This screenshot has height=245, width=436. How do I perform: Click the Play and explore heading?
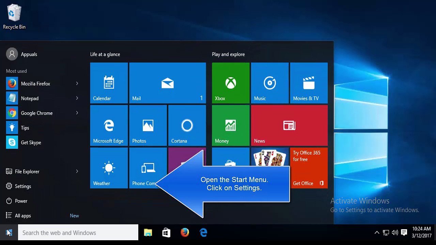click(x=228, y=54)
